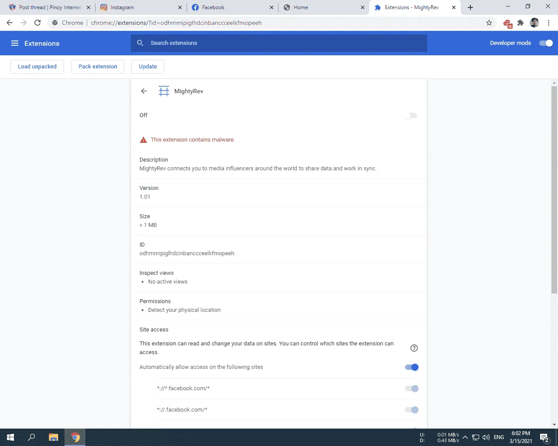Click the page vertical scrollbar thumb
Screen dimensions: 558x446
pyautogui.click(x=555, y=189)
